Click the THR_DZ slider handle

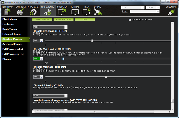coord(92,41)
